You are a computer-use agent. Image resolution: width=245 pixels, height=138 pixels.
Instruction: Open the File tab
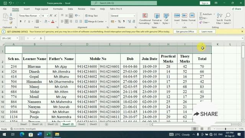tap(5, 9)
